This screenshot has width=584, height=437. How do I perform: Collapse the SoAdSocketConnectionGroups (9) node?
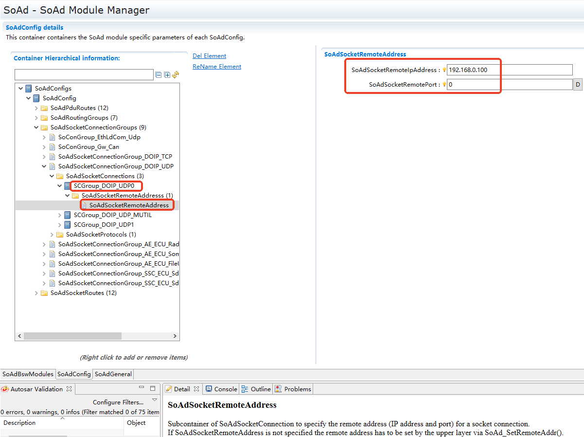tap(36, 127)
